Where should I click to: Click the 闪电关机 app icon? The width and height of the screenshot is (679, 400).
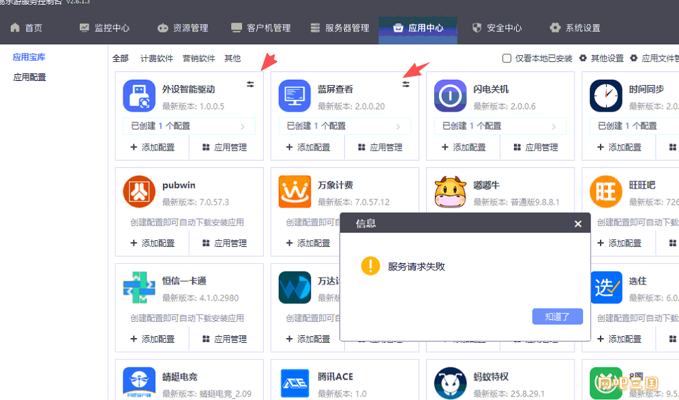coord(451,96)
